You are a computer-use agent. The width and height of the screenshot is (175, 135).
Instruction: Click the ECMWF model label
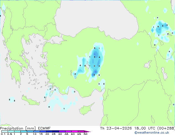tap(44, 128)
